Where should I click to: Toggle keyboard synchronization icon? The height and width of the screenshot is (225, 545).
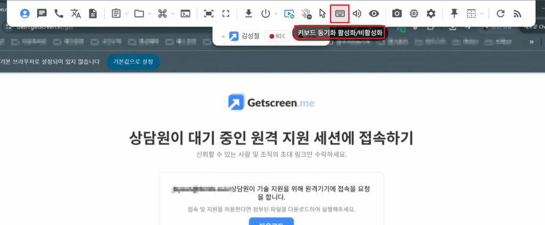pos(340,13)
